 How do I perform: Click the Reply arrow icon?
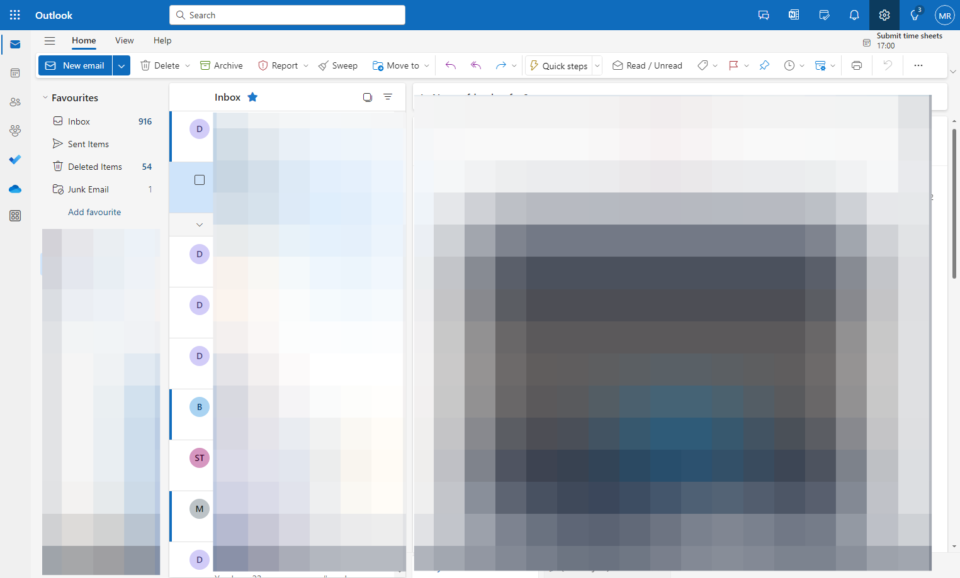click(451, 65)
